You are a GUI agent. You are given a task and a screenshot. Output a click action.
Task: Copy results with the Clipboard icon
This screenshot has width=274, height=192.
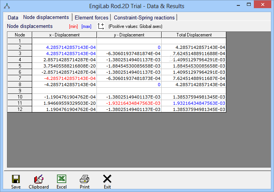click(39, 179)
